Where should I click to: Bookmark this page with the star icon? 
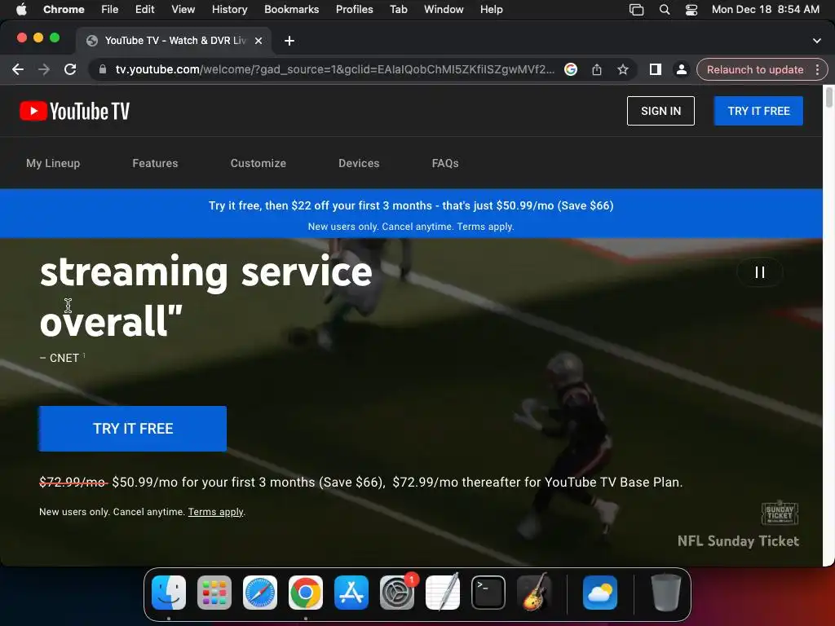coord(622,69)
